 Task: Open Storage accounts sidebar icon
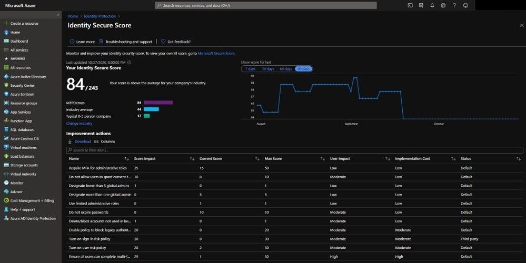tap(6, 165)
